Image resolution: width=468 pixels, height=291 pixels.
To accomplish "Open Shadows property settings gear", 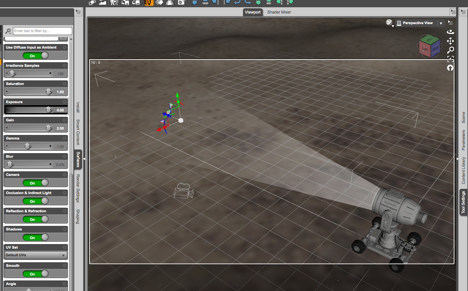I will [x=65, y=229].
